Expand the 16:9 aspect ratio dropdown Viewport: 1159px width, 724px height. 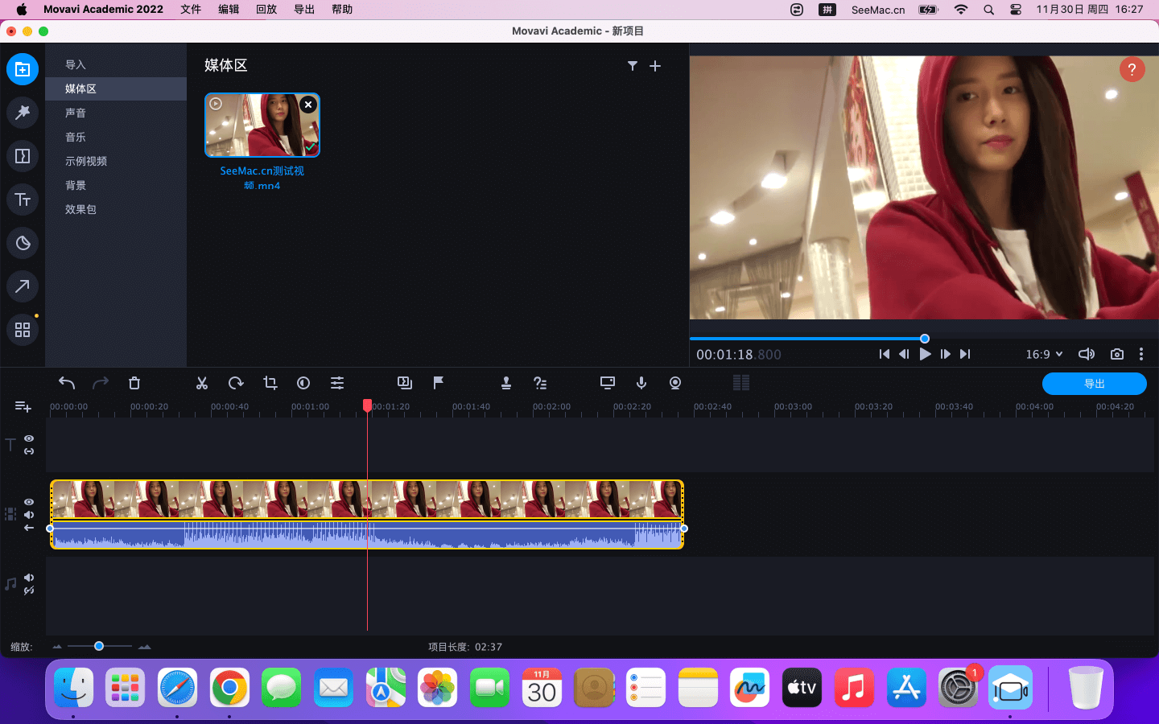(x=1044, y=354)
